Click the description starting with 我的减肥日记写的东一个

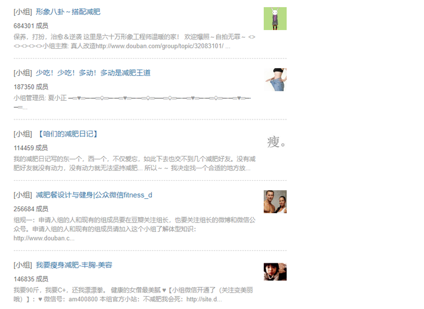pyautogui.click(x=134, y=164)
